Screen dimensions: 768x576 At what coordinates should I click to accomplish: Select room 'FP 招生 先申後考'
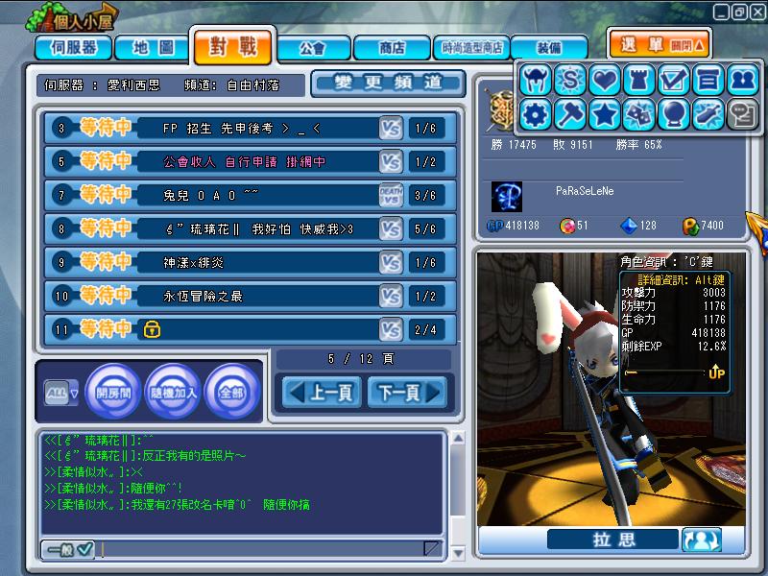pyautogui.click(x=251, y=129)
